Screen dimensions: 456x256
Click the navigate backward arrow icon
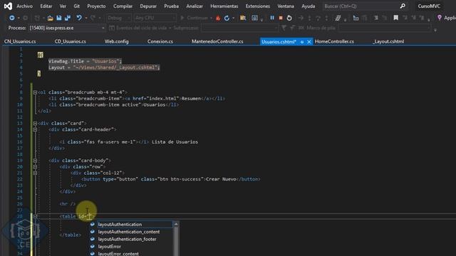click(12, 18)
